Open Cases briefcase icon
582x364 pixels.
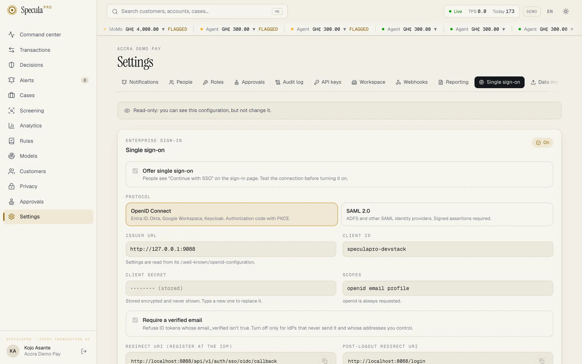[x=12, y=95]
